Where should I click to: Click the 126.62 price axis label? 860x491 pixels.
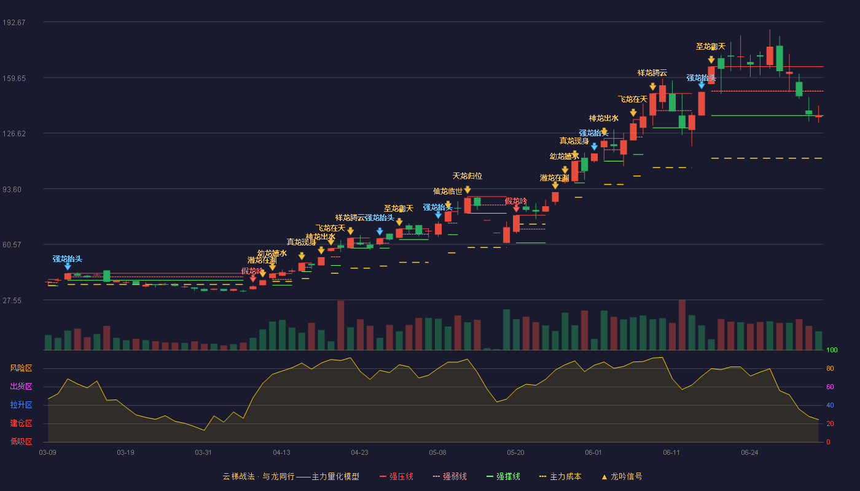coord(14,134)
